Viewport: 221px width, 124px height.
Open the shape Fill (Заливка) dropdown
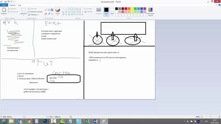[x=89, y=12]
